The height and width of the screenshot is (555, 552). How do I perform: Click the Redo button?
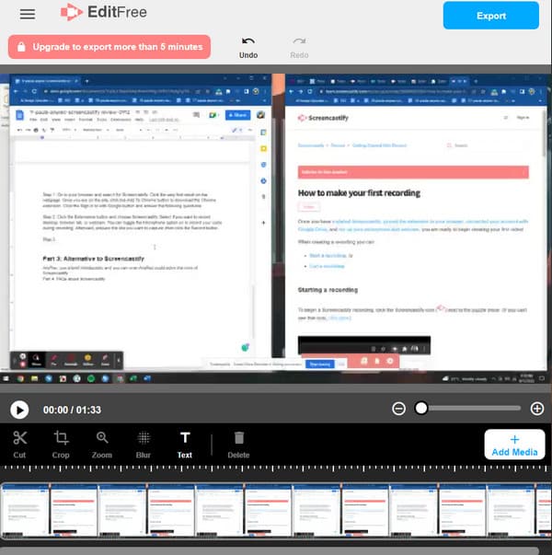[x=299, y=48]
